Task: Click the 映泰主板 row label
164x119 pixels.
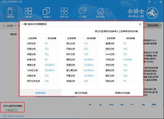Action: 31,59
